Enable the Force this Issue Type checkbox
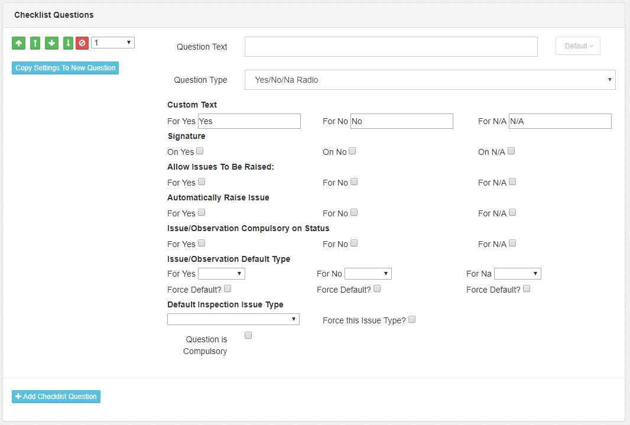 coord(412,320)
